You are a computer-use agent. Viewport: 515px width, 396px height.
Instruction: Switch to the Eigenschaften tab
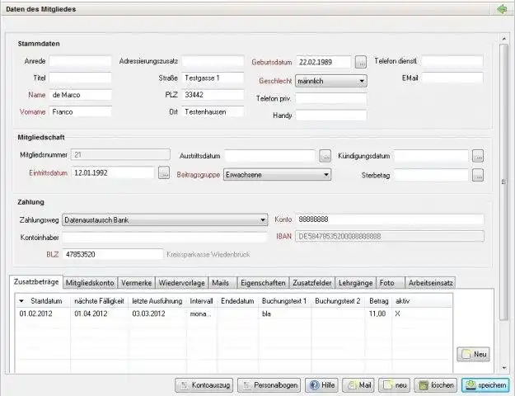tap(263, 283)
